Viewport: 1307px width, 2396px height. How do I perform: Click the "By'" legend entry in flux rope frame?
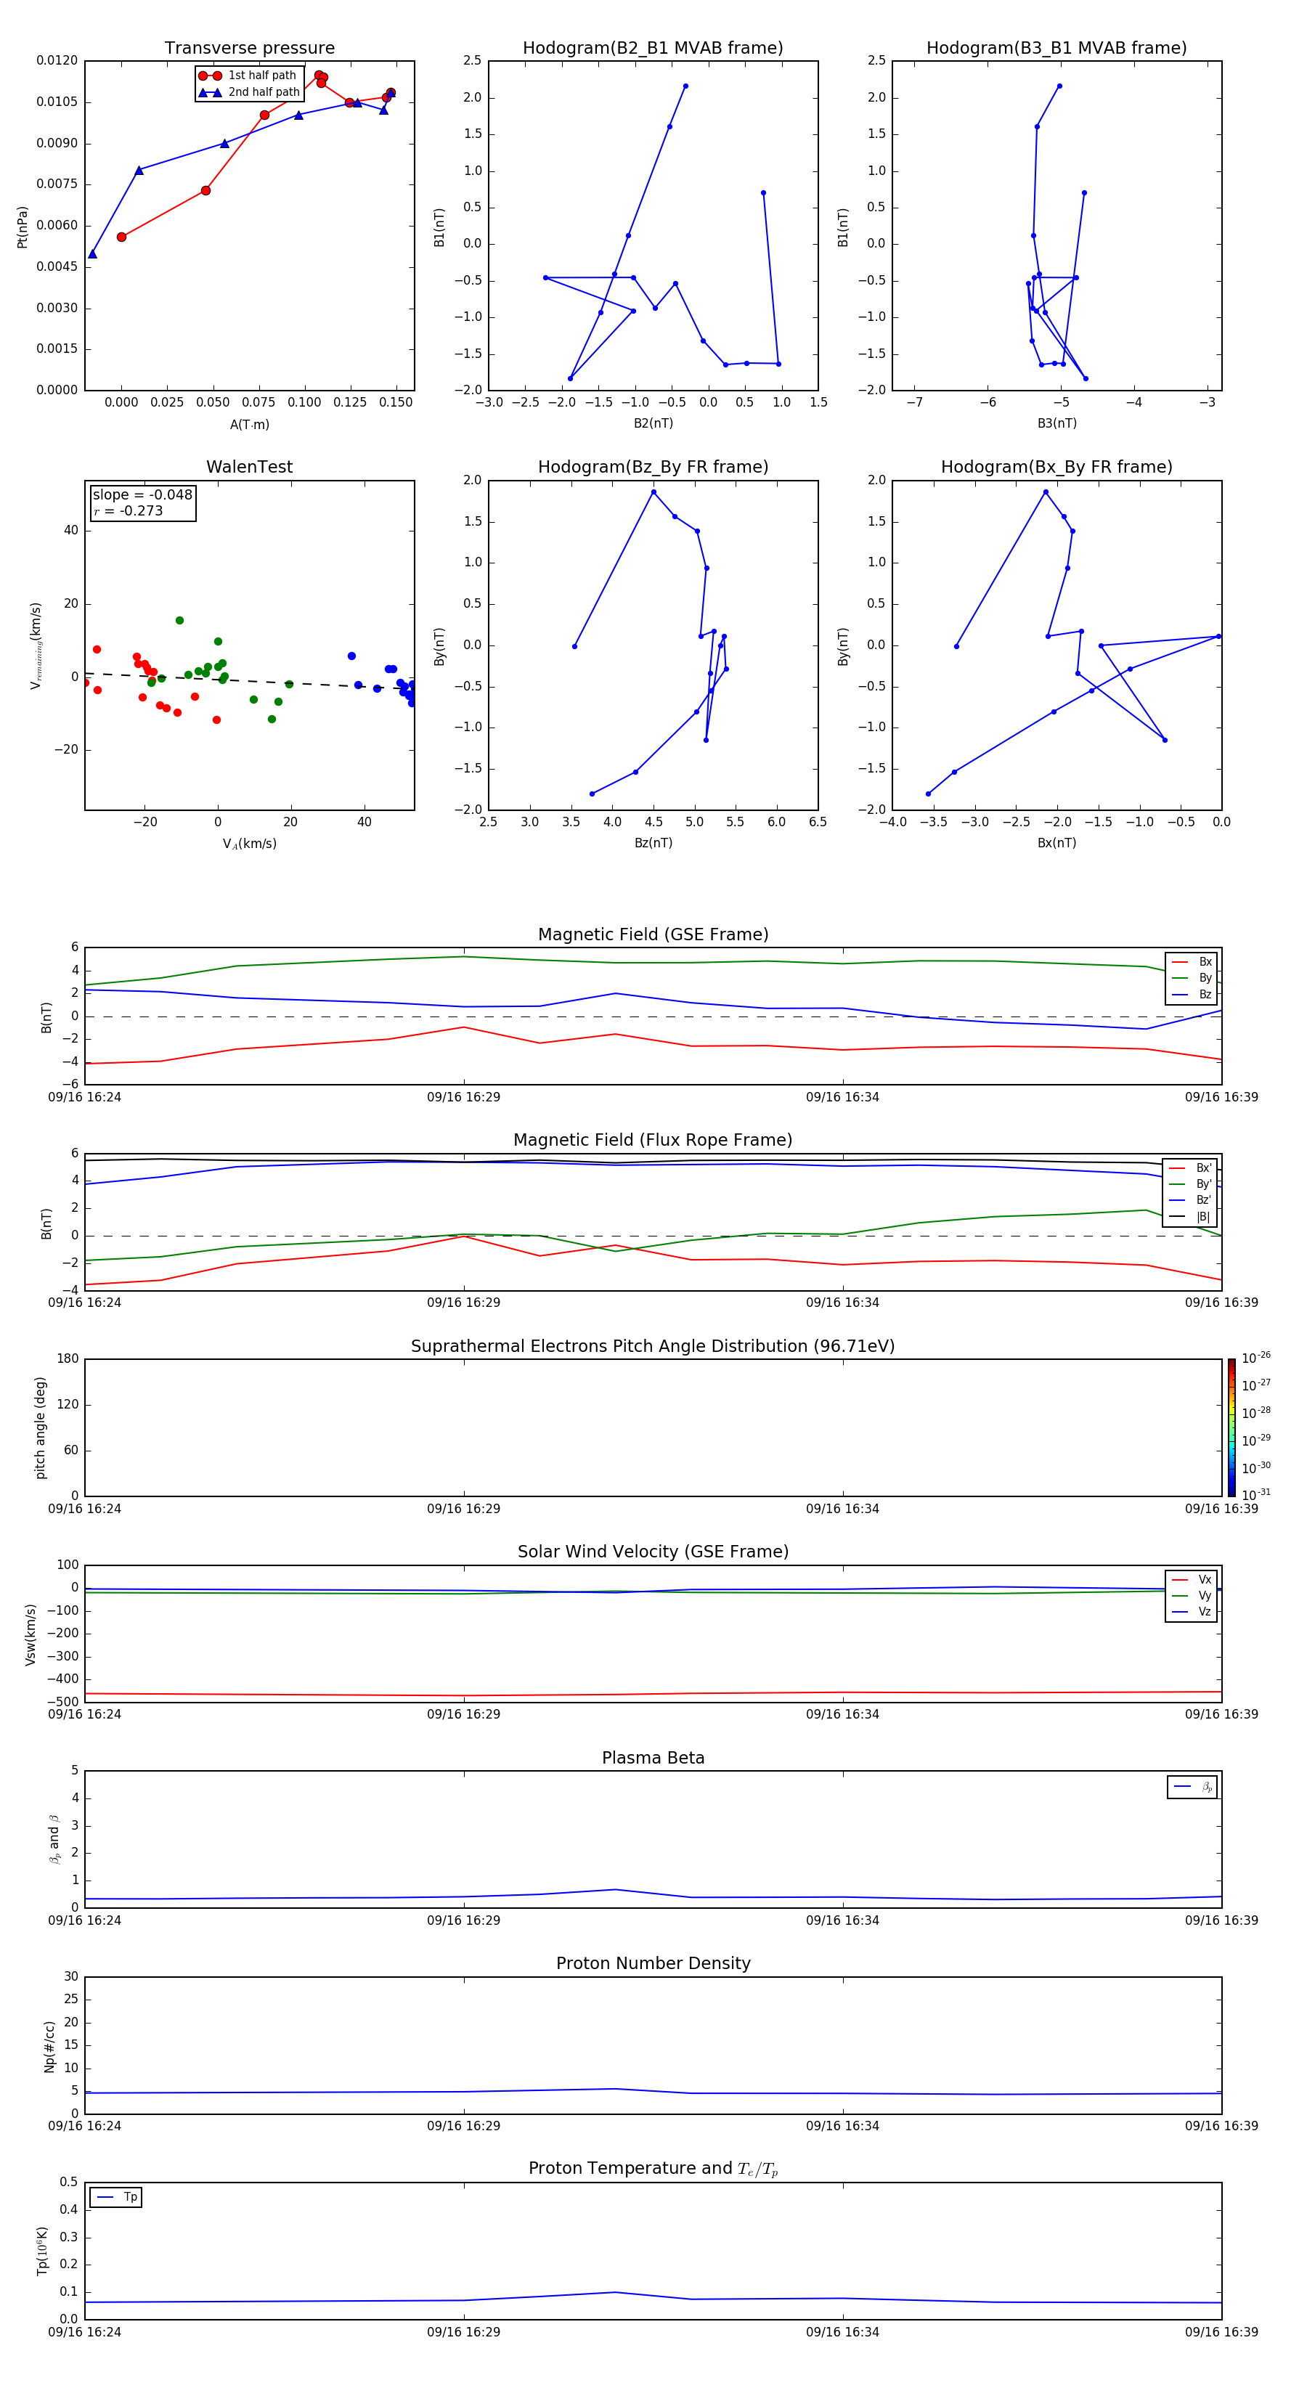(x=1191, y=1185)
